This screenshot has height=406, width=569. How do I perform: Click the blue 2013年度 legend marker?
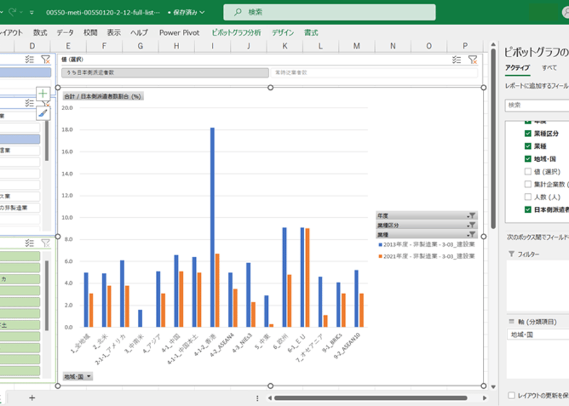381,245
